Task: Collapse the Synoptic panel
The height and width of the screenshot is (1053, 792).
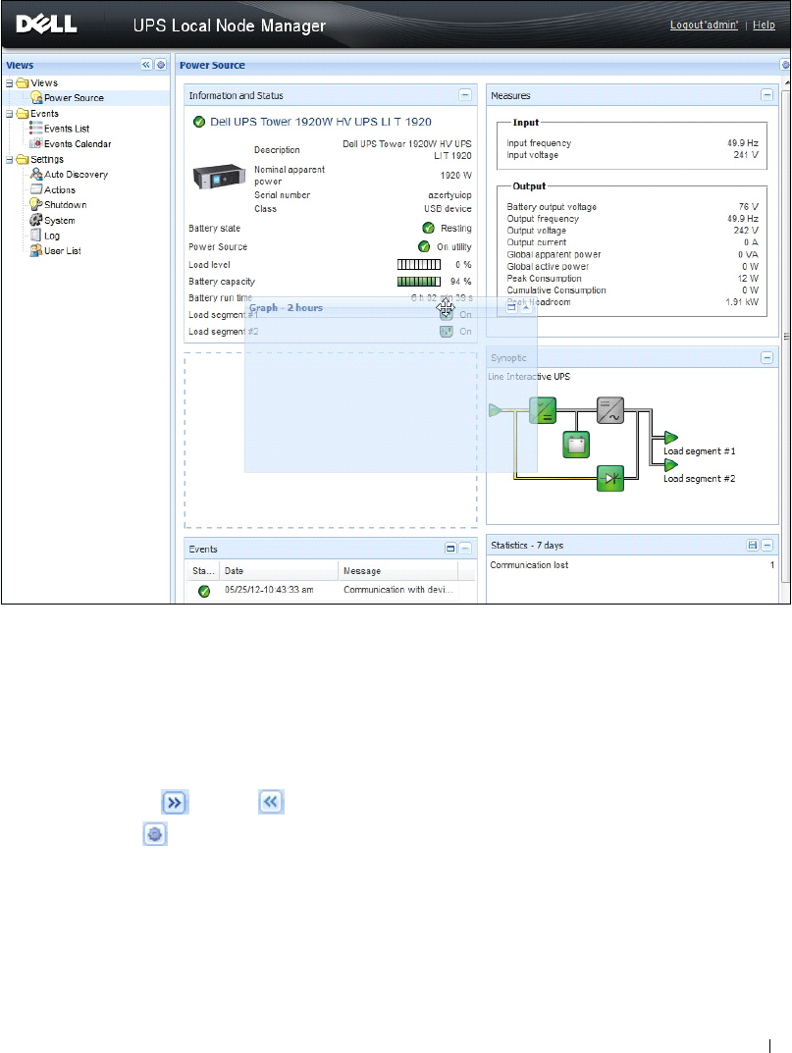Action: pos(766,358)
